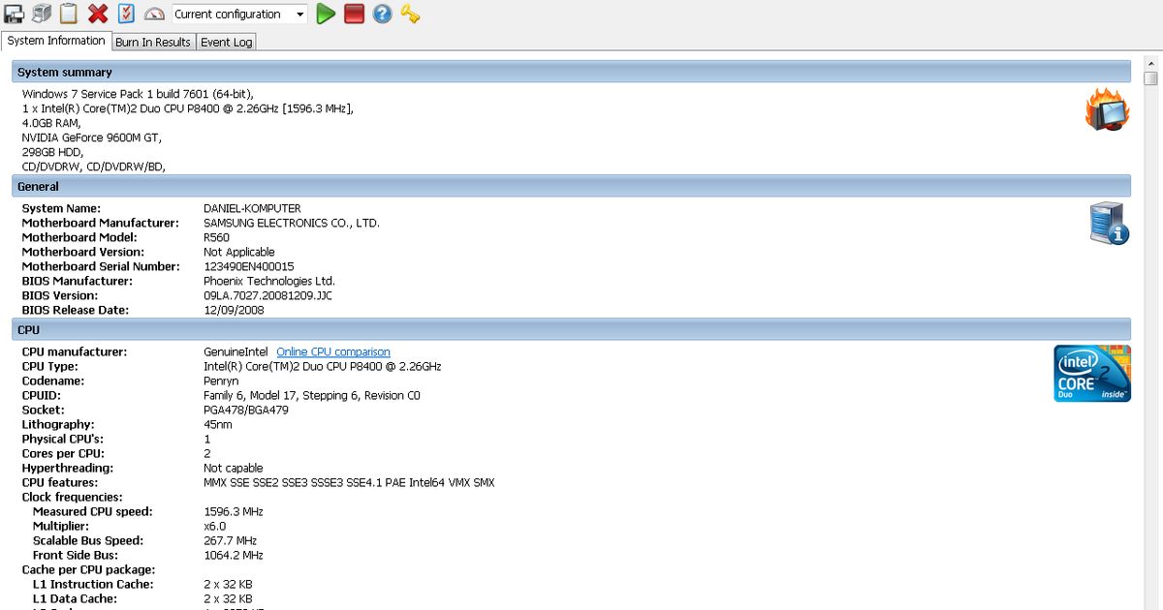Save the system report to disk
The height and width of the screenshot is (610, 1163).
coord(14,14)
